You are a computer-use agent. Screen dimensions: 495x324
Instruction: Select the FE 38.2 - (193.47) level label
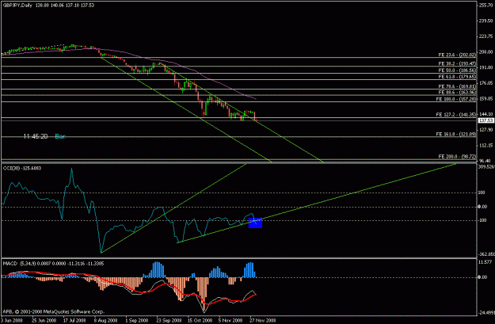point(457,64)
